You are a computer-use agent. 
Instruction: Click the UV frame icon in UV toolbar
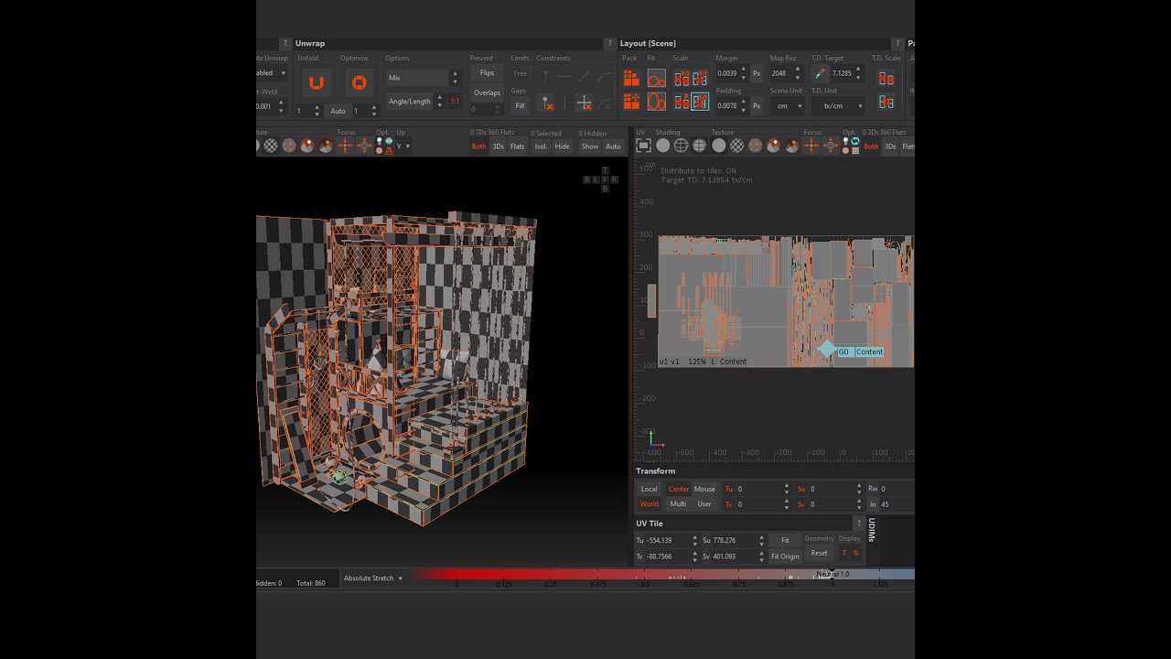643,146
